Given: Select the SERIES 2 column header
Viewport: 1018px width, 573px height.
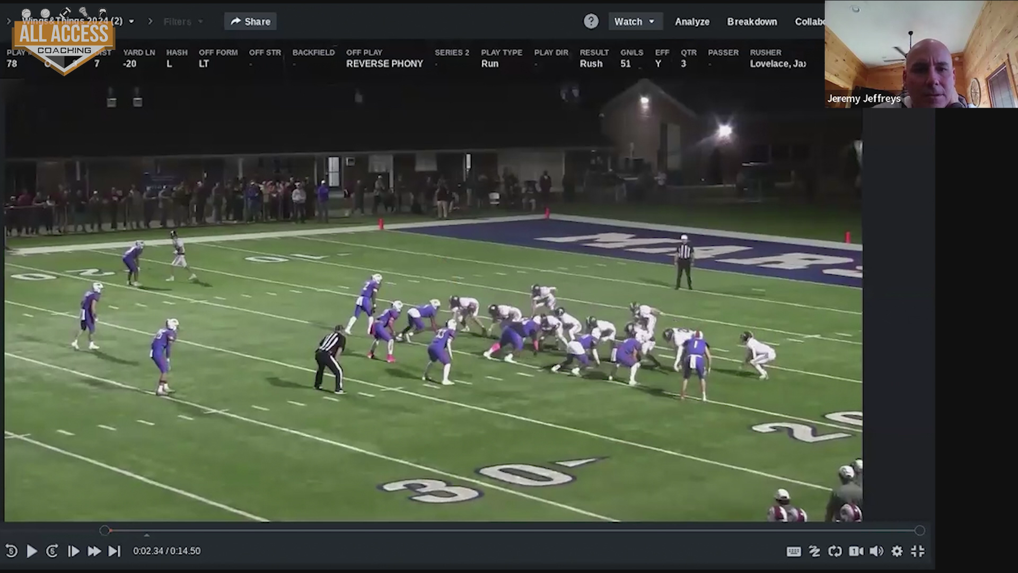Looking at the screenshot, I should 452,53.
